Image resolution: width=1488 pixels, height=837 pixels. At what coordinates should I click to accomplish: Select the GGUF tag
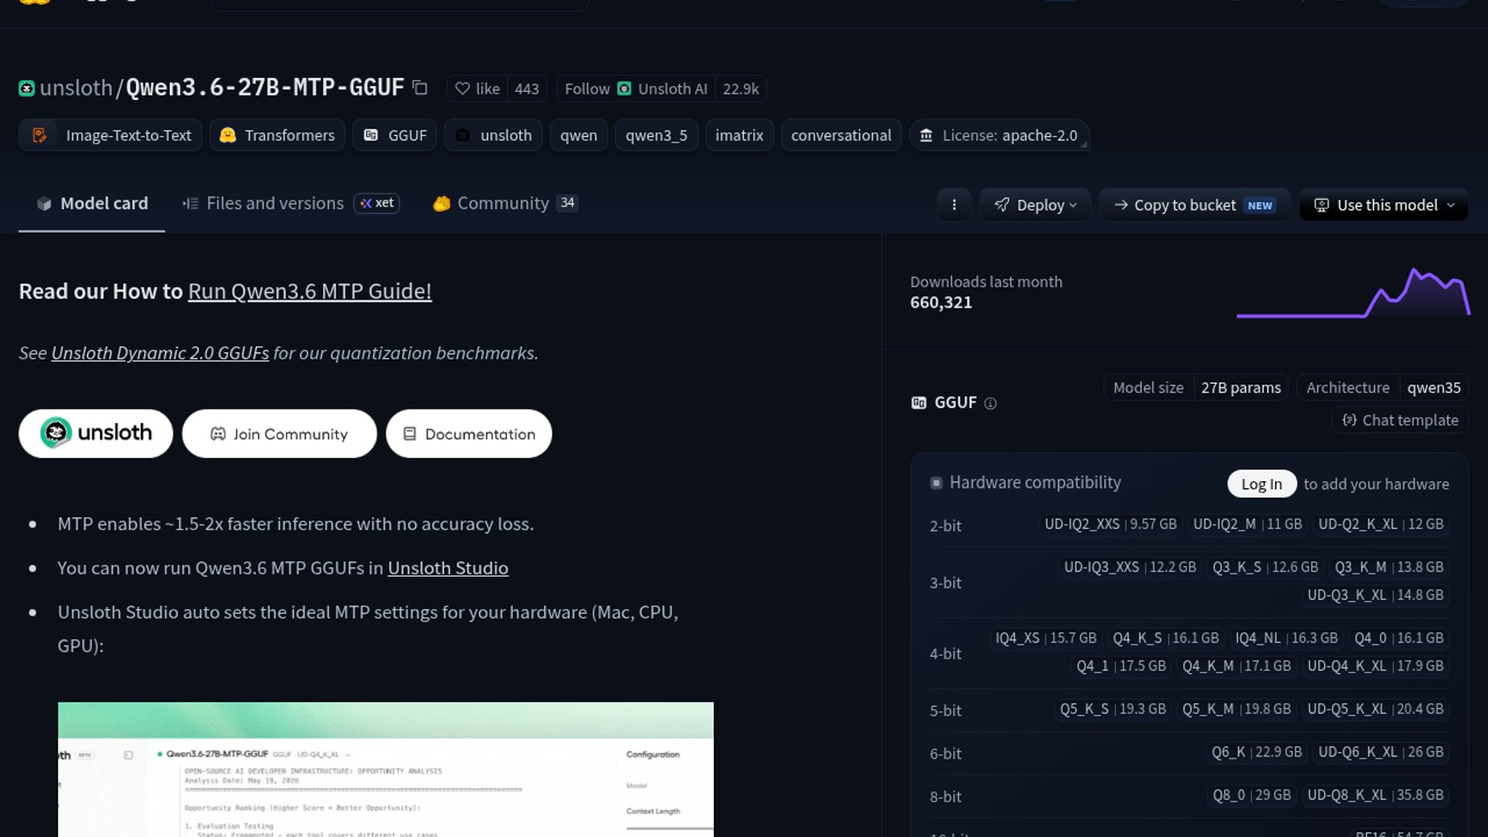click(395, 135)
